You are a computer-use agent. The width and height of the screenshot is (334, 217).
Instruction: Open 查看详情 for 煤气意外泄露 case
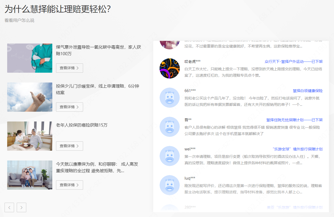[70, 68]
